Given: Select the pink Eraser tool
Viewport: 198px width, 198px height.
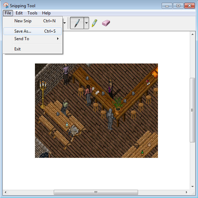Looking at the screenshot, I should pyautogui.click(x=106, y=23).
